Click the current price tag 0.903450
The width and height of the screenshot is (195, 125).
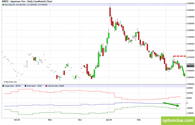click(190, 66)
